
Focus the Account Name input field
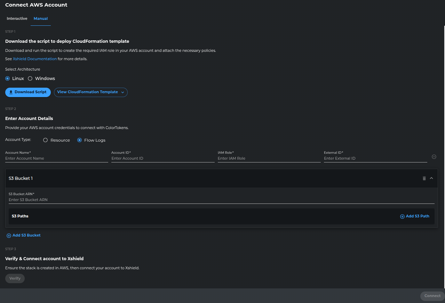(x=56, y=159)
